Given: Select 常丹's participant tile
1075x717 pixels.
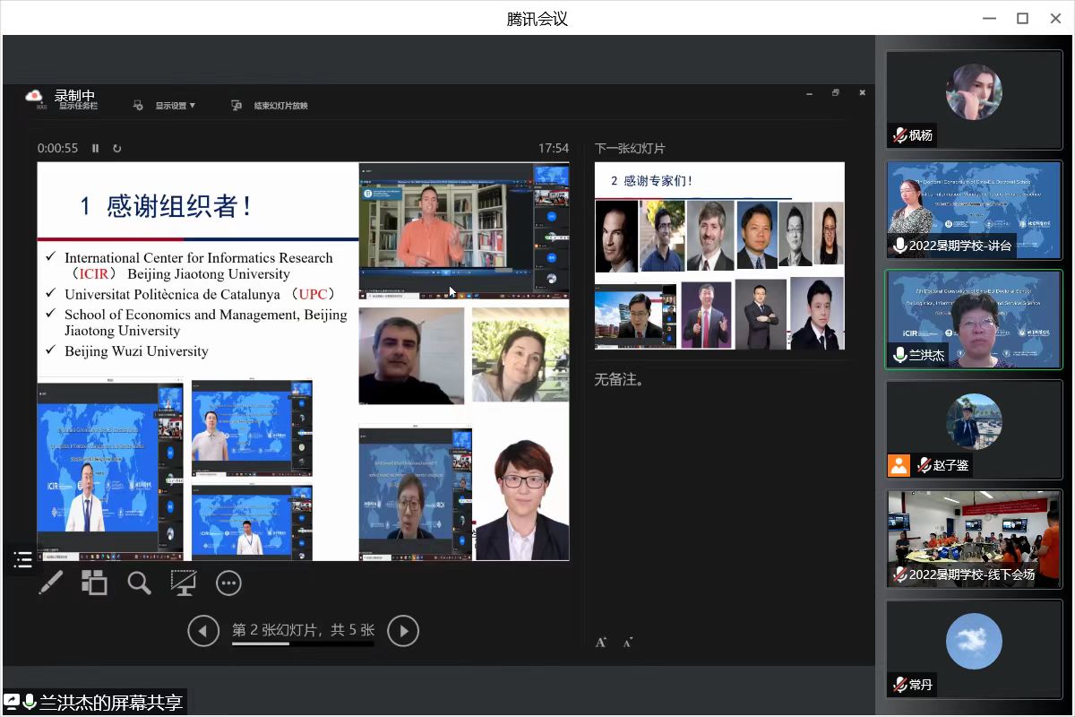Looking at the screenshot, I should 974,650.
